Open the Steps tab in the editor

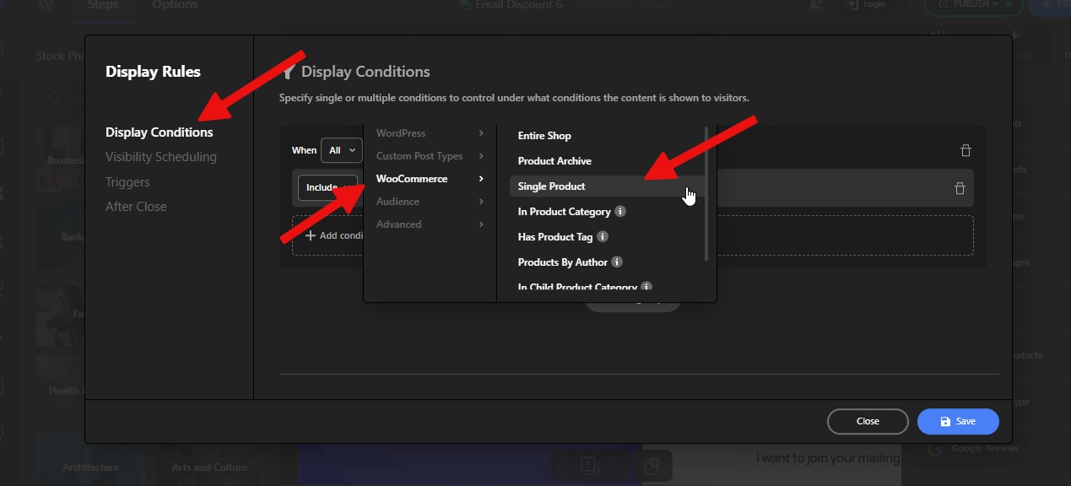pyautogui.click(x=104, y=6)
